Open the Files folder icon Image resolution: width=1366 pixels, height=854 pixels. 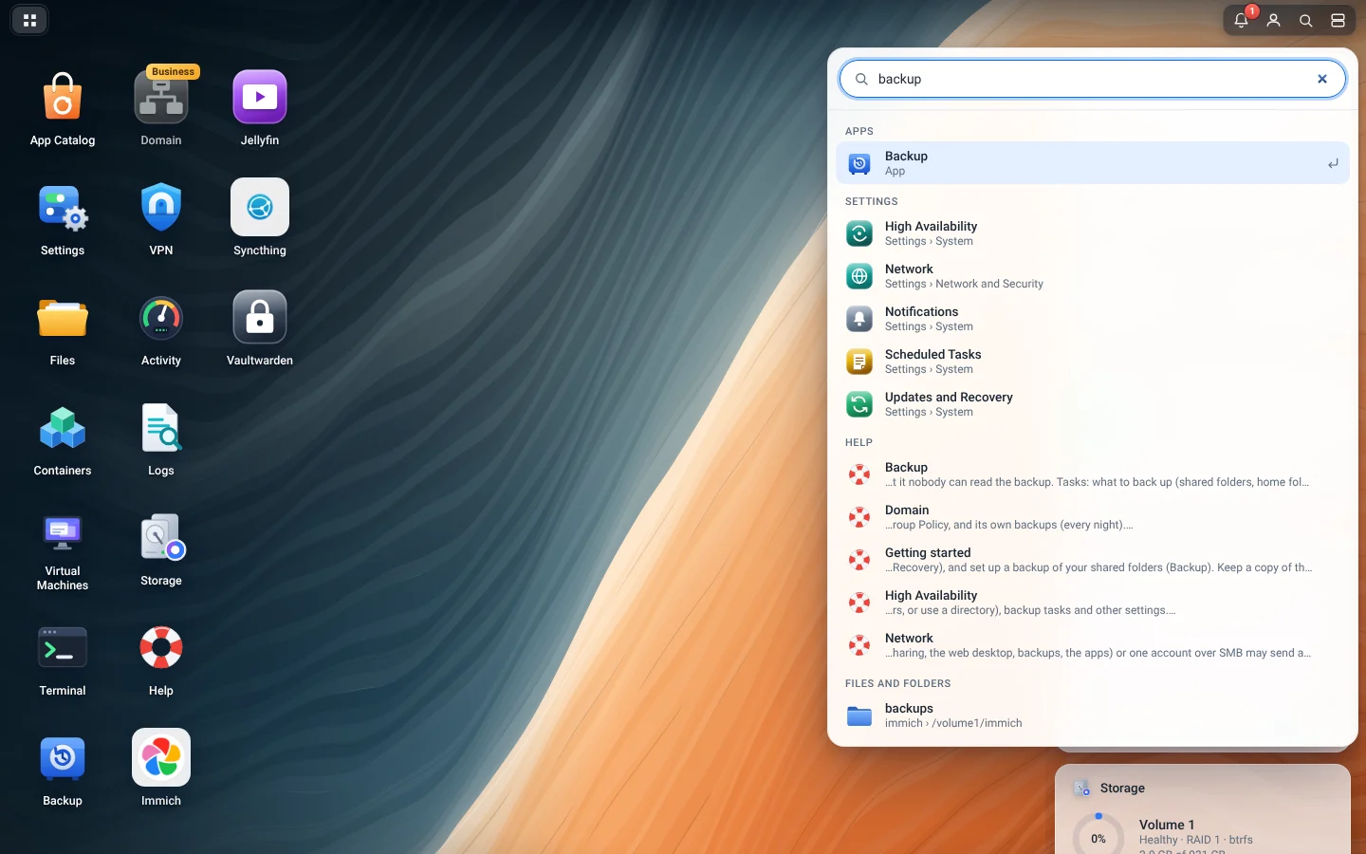[x=63, y=318]
